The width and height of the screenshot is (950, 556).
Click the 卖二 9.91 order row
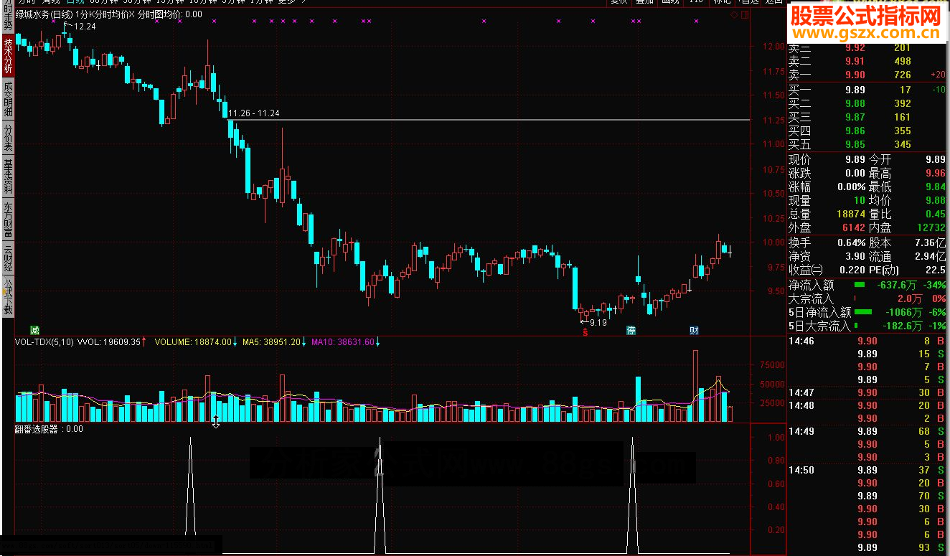coord(867,61)
